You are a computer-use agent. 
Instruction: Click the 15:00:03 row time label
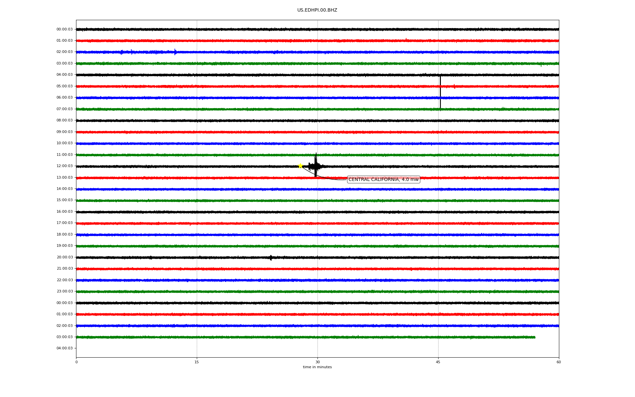pos(64,200)
